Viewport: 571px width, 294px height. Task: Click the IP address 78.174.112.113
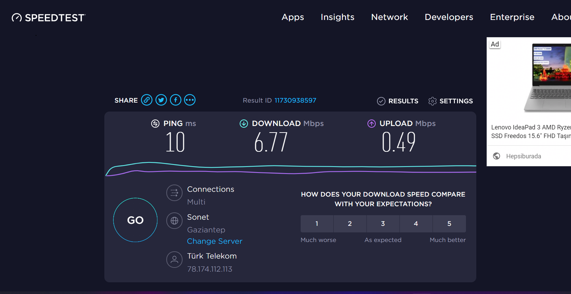[210, 269]
